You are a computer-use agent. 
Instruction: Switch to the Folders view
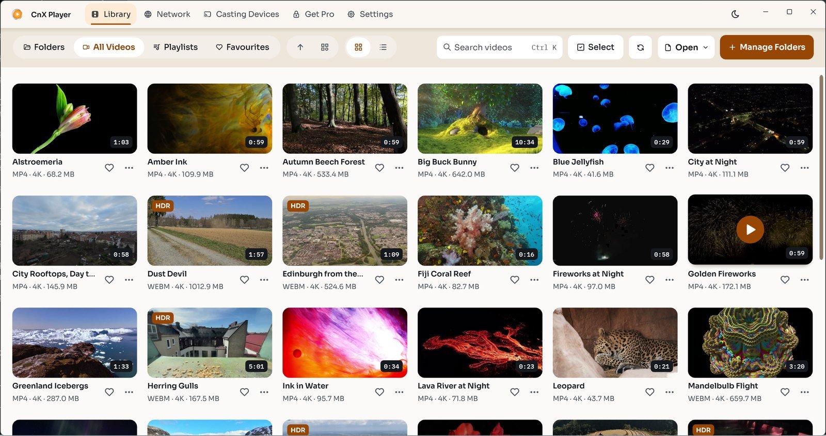pyautogui.click(x=44, y=47)
